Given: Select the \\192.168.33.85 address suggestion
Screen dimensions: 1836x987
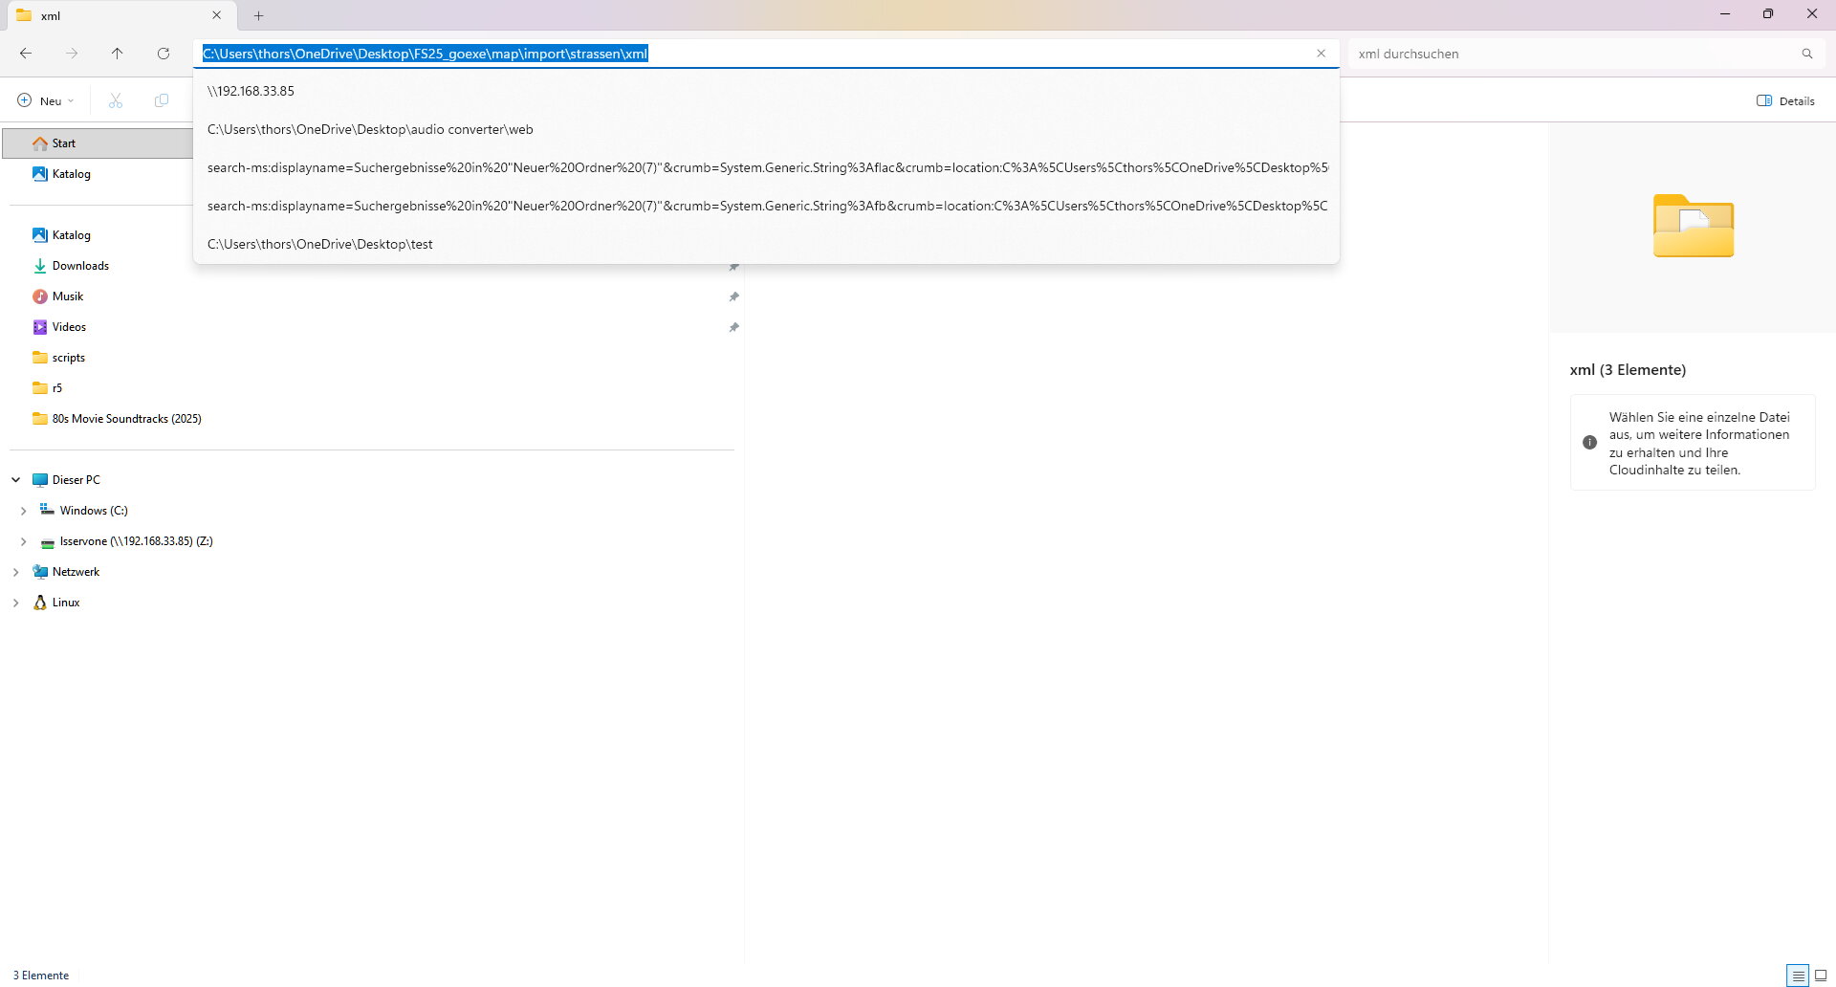Looking at the screenshot, I should click(x=251, y=91).
